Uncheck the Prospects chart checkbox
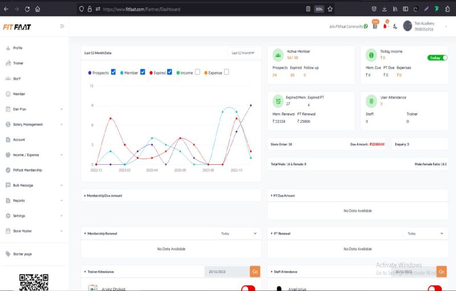Image resolution: width=456 pixels, height=291 pixels. click(113, 72)
